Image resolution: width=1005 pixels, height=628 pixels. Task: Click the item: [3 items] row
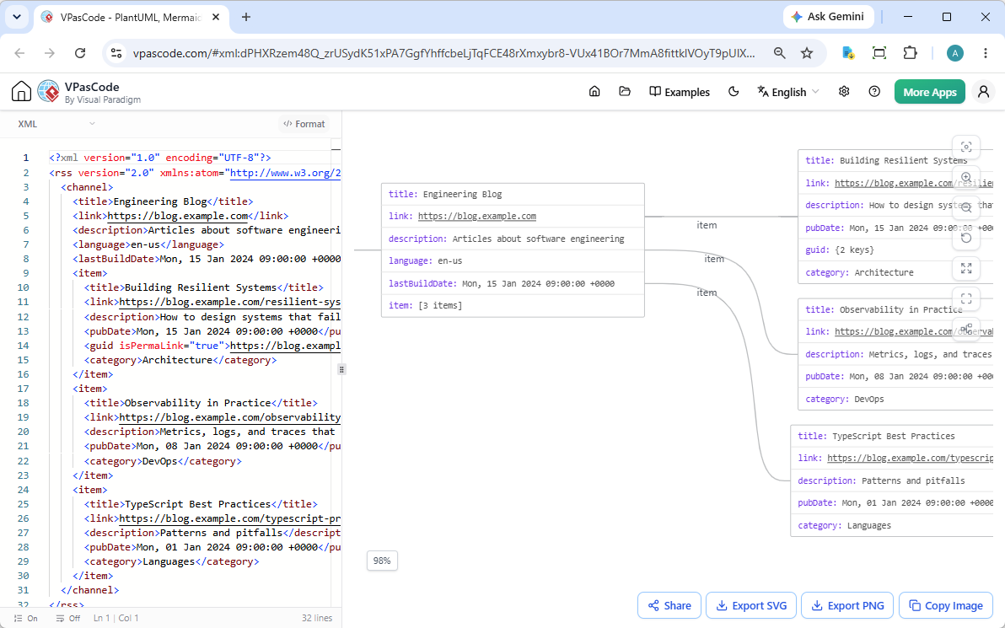click(x=513, y=306)
